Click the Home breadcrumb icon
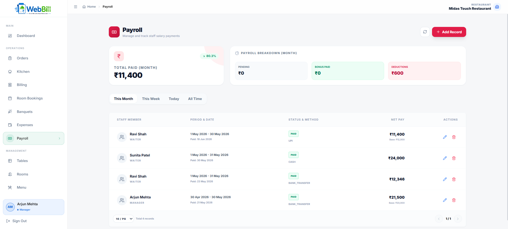Image resolution: width=508 pixels, height=229 pixels. pos(84,7)
